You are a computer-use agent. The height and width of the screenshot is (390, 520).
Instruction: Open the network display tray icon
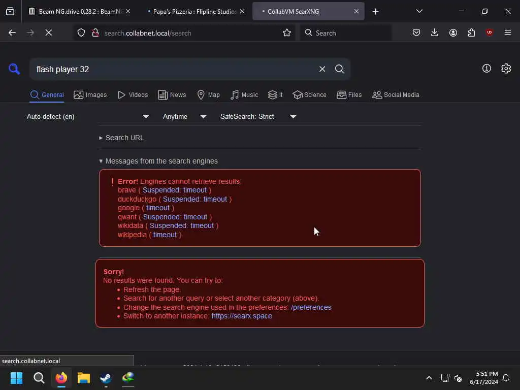445,378
